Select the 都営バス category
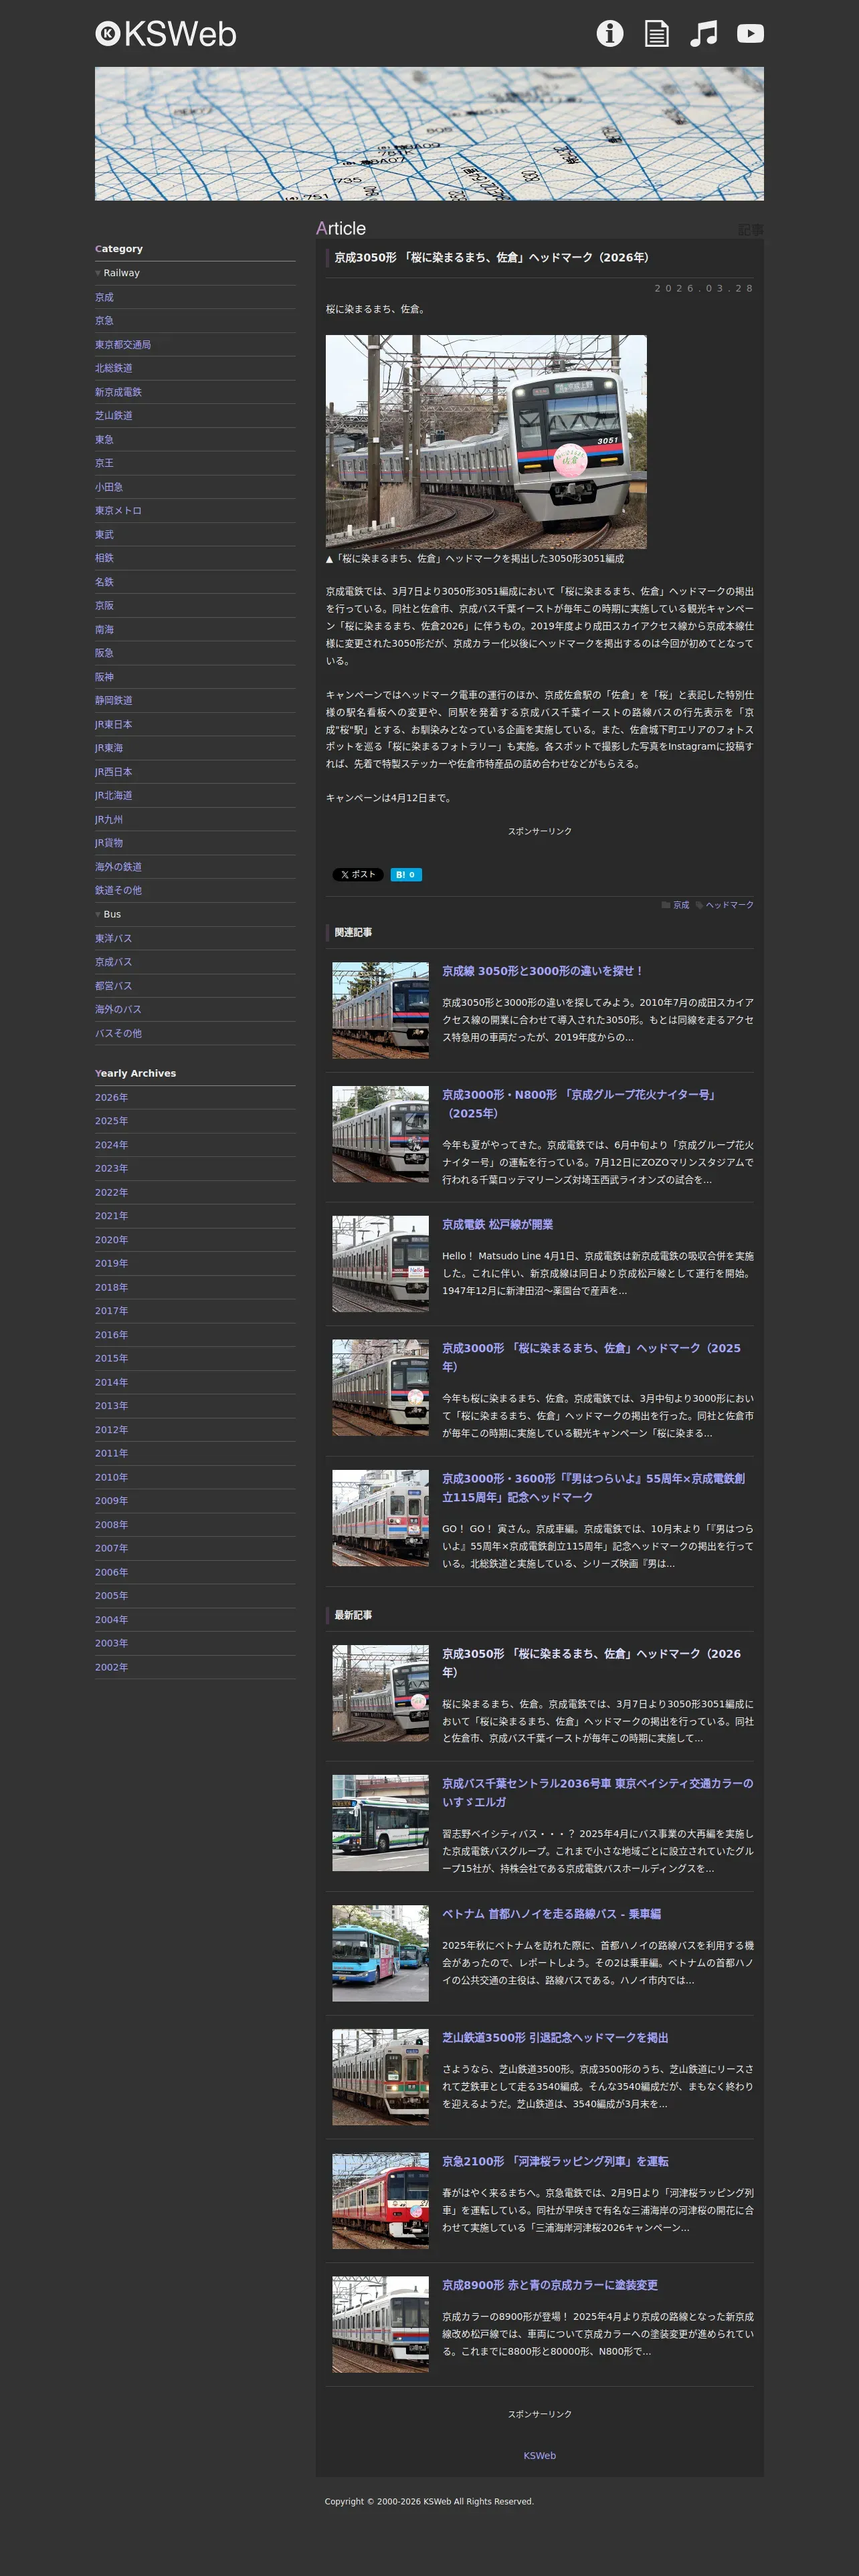 coord(113,986)
